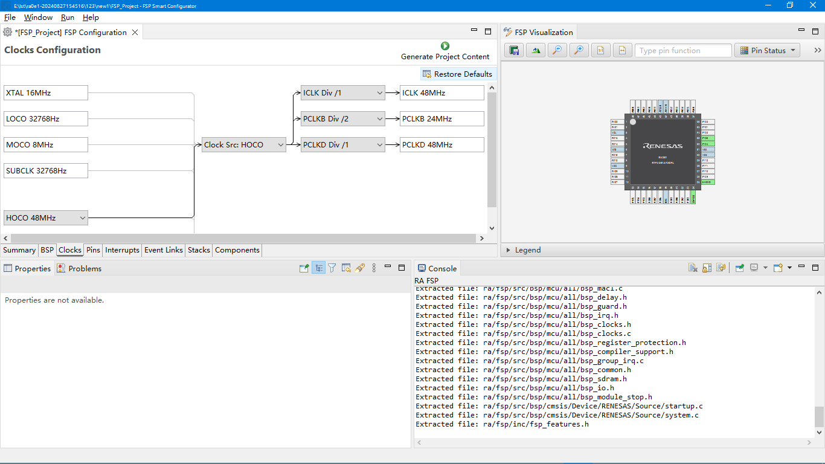The width and height of the screenshot is (825, 464).
Task: Switch to the Pins tab
Action: pyautogui.click(x=93, y=250)
